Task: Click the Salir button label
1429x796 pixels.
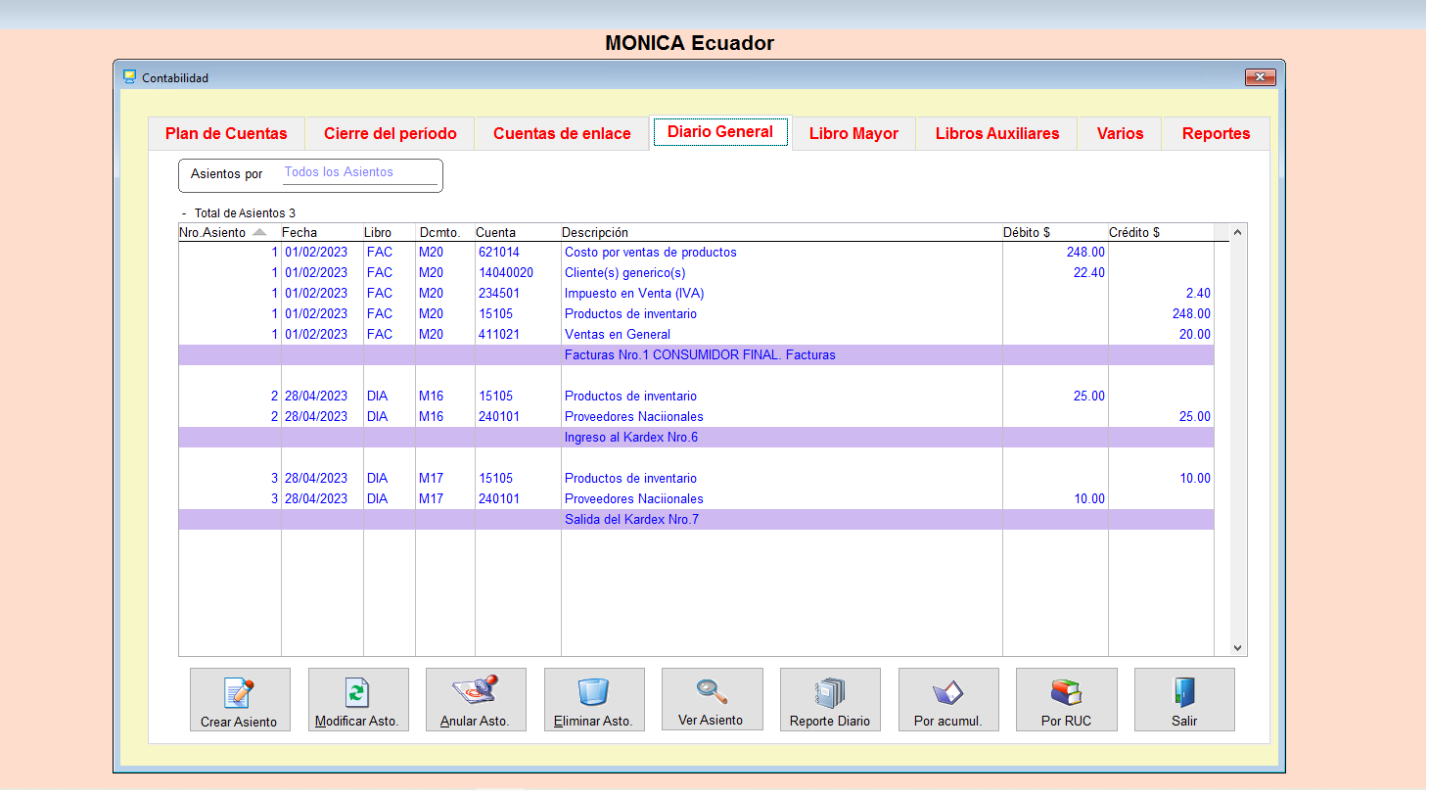Action: click(x=1184, y=722)
